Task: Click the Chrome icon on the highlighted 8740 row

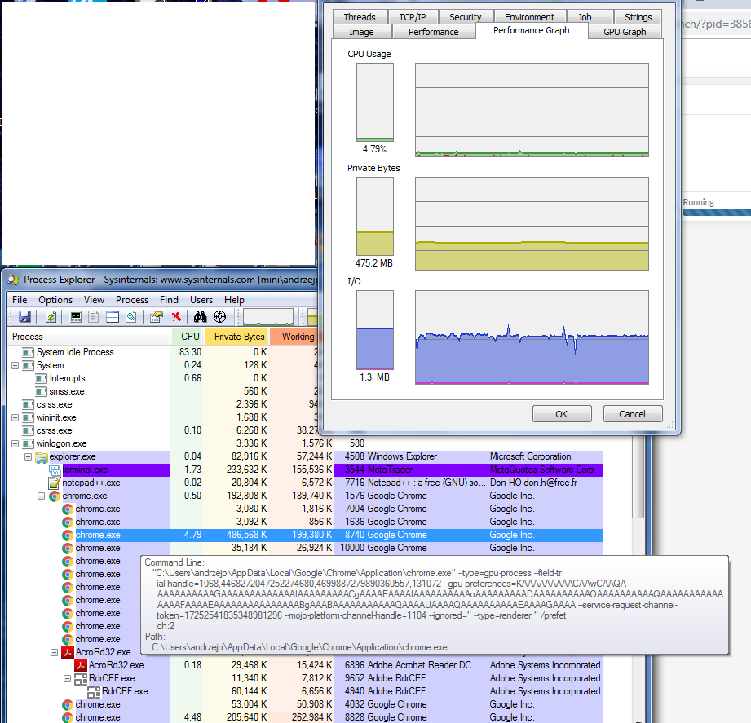Action: click(68, 535)
